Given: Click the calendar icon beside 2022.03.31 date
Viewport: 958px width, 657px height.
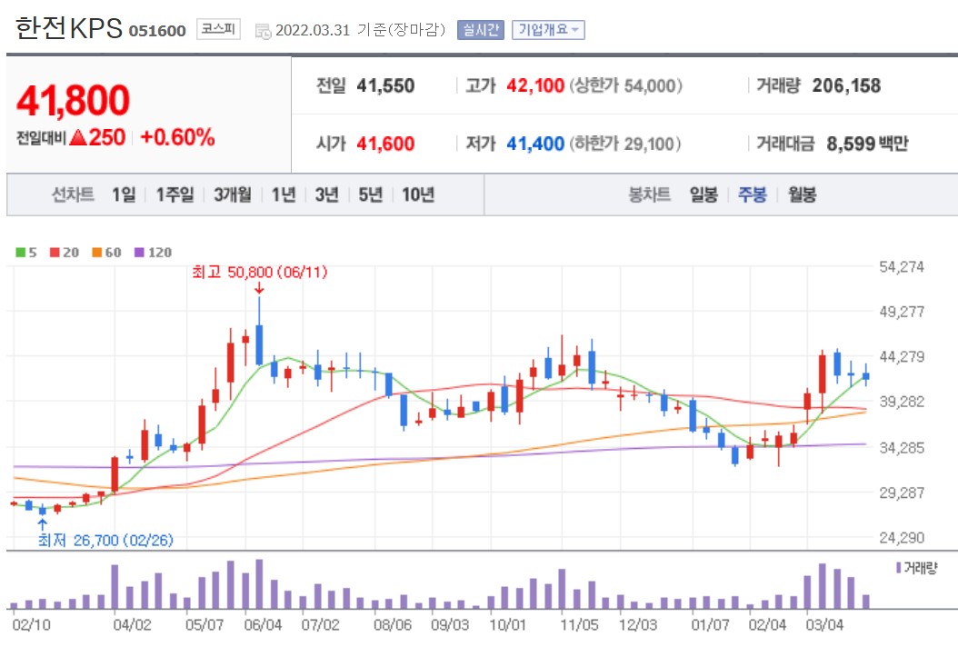Looking at the screenshot, I should [263, 31].
